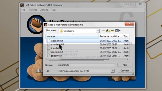The image size is (162, 91).
Task: Expand the Buscar en folder dropdown
Action: 98,31
